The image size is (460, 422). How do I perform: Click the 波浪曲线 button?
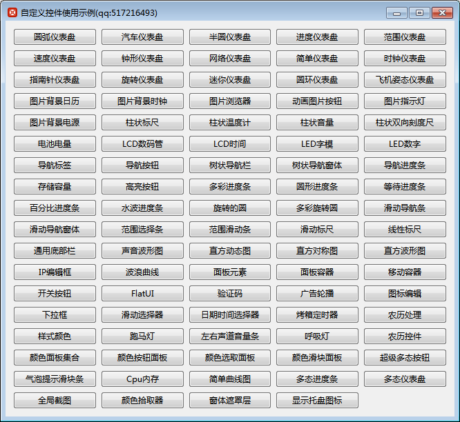click(142, 272)
